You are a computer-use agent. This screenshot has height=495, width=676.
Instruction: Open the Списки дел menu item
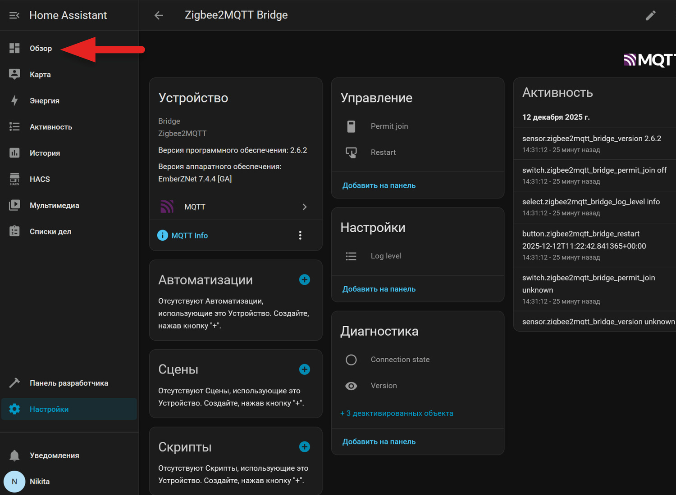click(69, 231)
